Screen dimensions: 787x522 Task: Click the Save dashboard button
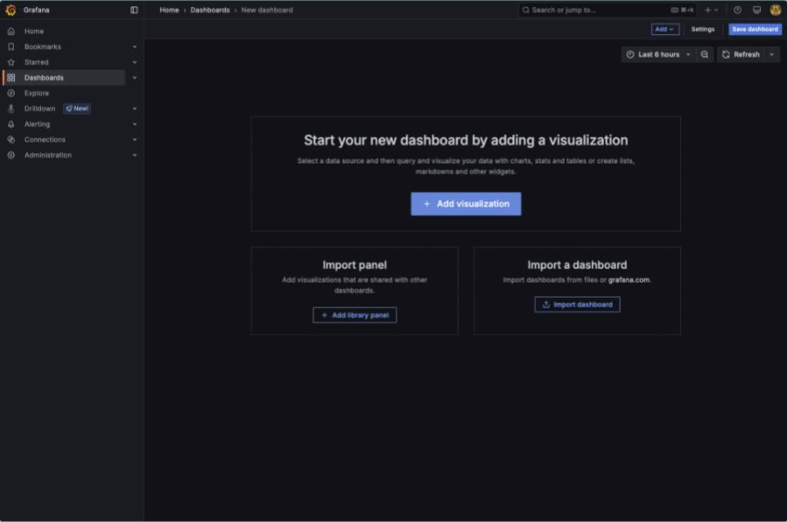[755, 29]
